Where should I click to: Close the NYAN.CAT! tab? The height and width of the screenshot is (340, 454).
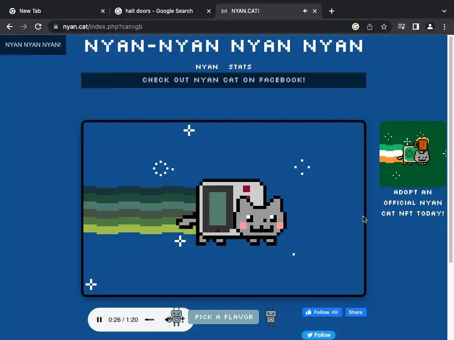click(315, 11)
